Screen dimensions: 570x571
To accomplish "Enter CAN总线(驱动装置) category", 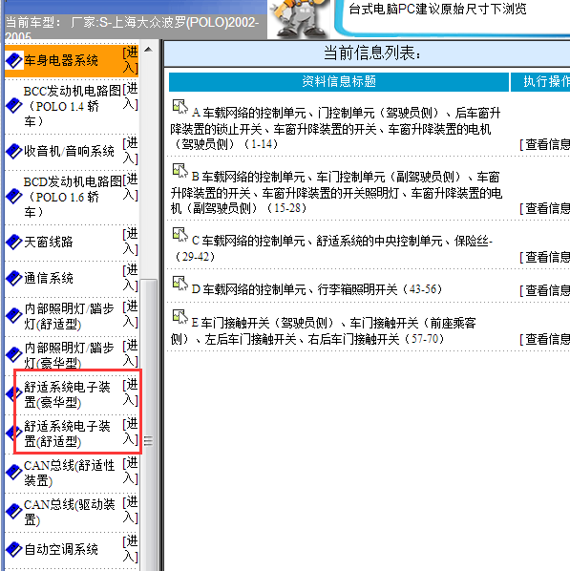I will (130, 510).
